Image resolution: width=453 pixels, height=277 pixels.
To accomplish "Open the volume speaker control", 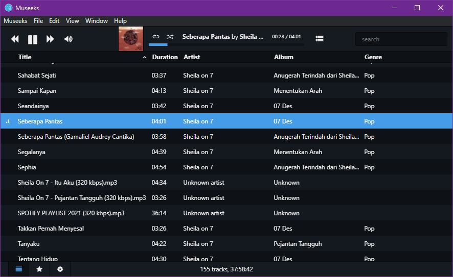I will (68, 39).
